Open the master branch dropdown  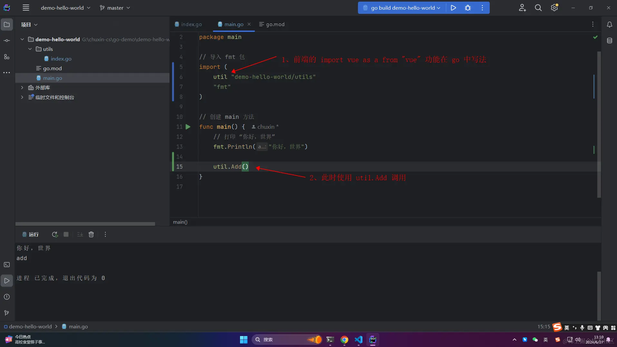[115, 8]
